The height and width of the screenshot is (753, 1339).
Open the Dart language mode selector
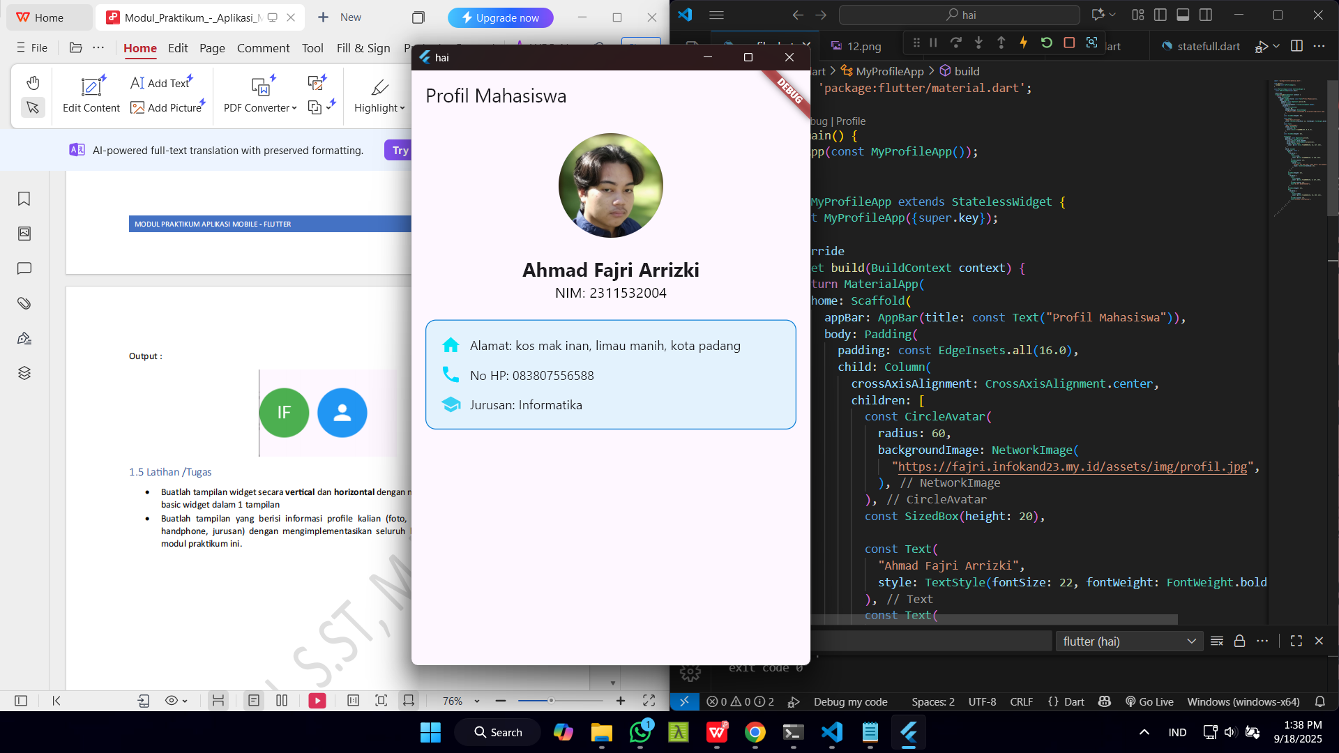coord(1074,702)
